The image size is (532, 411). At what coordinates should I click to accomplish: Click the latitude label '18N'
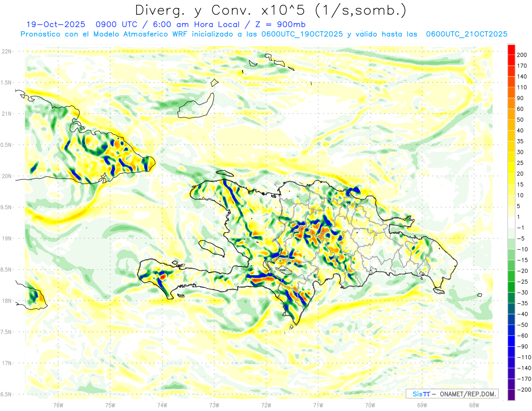point(7,301)
